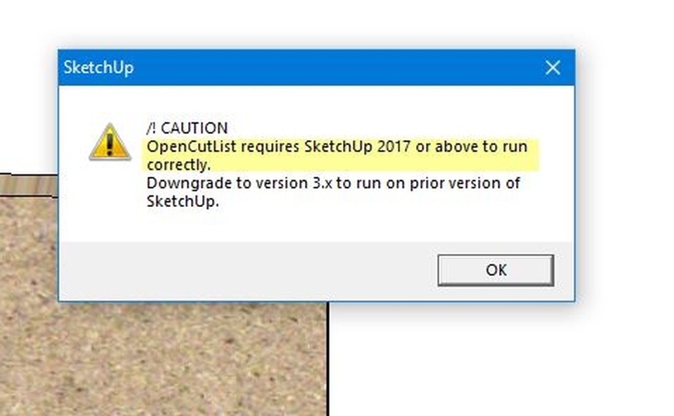This screenshot has width=674, height=416.
Task: Click empty blue title bar area
Action: (x=335, y=68)
